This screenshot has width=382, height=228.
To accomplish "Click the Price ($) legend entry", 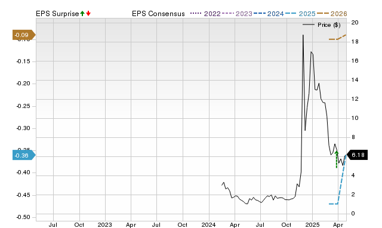I will pos(321,25).
